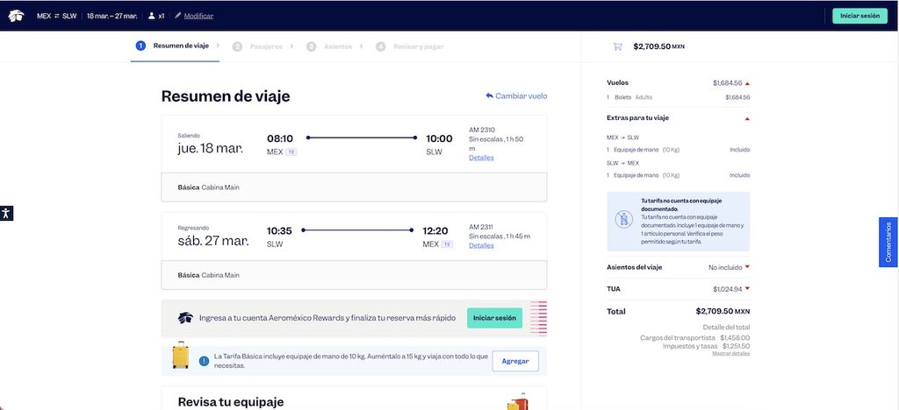Viewport: 899px width, 410px height.
Task: Open Detalles for flight AM 2311
Action: click(481, 245)
